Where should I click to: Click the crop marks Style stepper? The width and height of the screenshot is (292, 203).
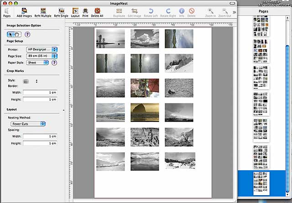tap(36, 81)
